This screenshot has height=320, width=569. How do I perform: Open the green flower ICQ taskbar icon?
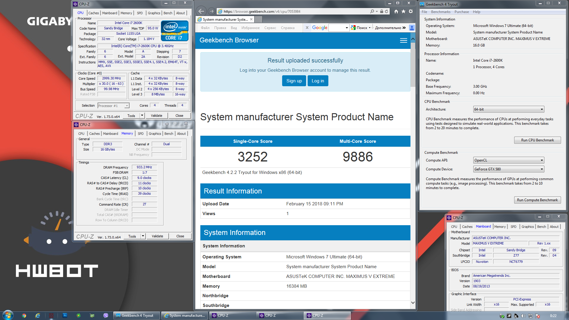pyautogui.click(x=78, y=316)
